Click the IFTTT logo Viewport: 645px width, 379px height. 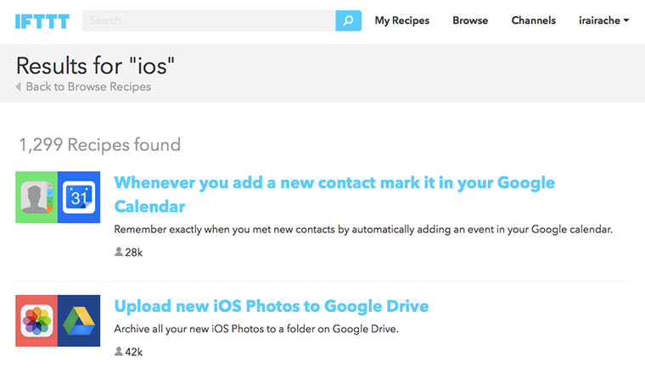coord(42,21)
